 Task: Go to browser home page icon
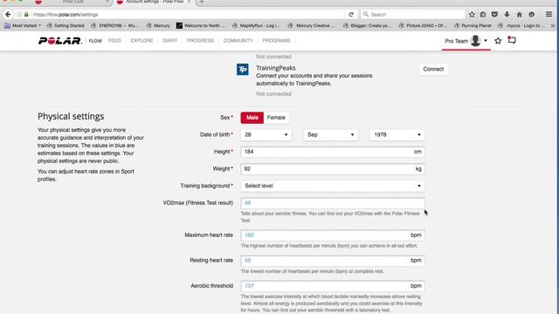point(519,15)
